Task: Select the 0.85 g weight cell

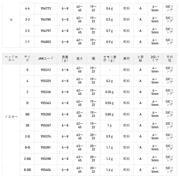Action: [109, 114]
